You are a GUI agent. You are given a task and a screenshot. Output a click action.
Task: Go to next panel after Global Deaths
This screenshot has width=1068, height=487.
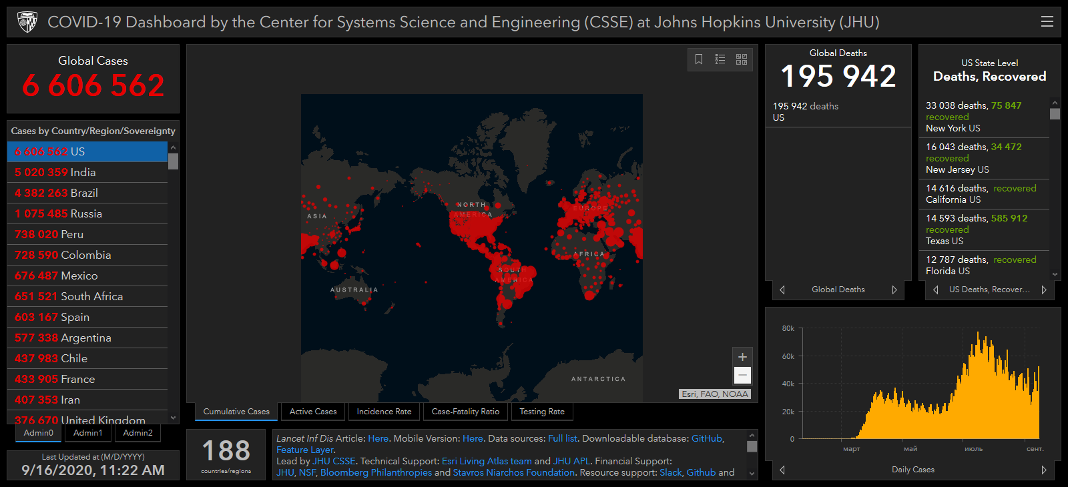click(894, 290)
